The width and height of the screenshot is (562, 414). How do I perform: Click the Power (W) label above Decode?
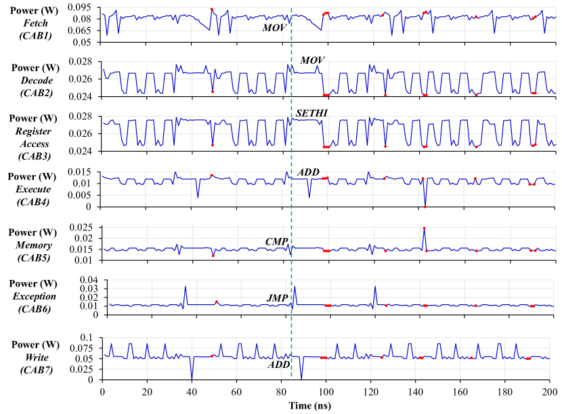pyautogui.click(x=35, y=68)
